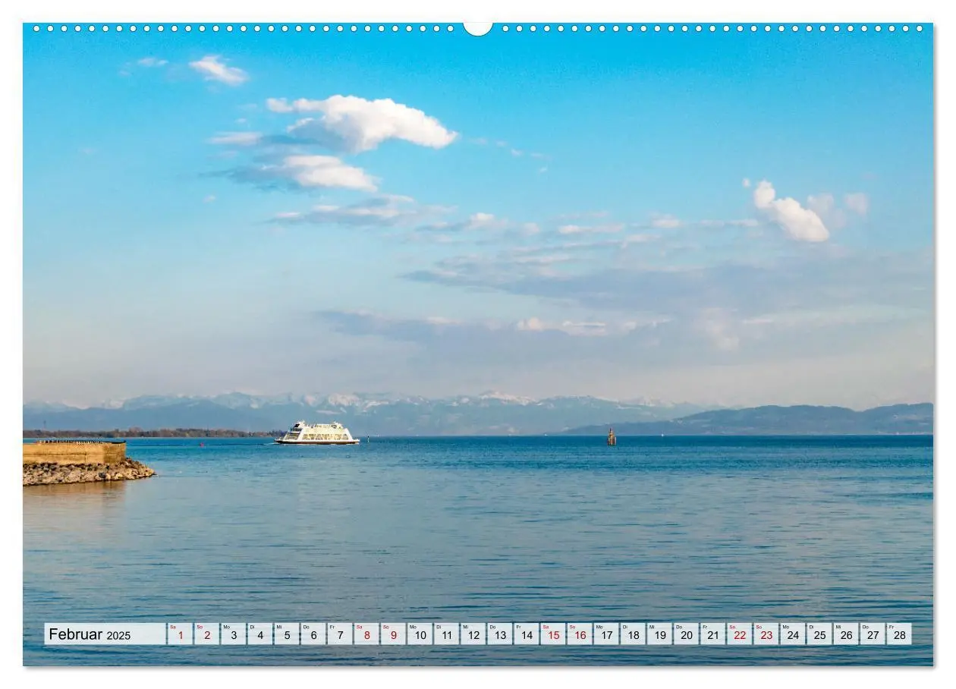
Task: Pick the date cell numbered 13
Action: (x=499, y=634)
